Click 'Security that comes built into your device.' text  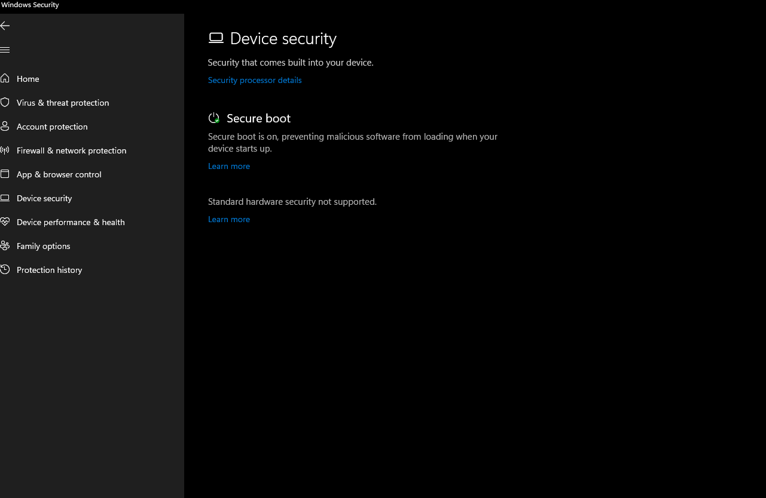(x=291, y=62)
